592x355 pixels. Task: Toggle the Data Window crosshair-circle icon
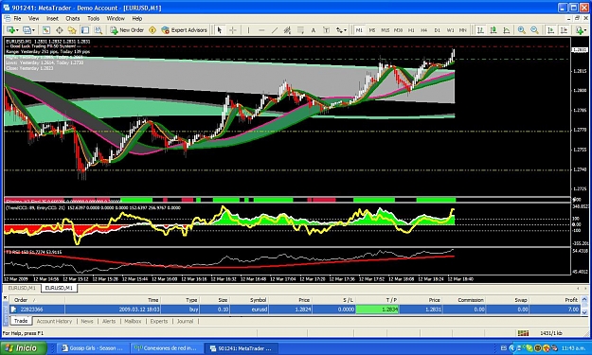point(60,30)
